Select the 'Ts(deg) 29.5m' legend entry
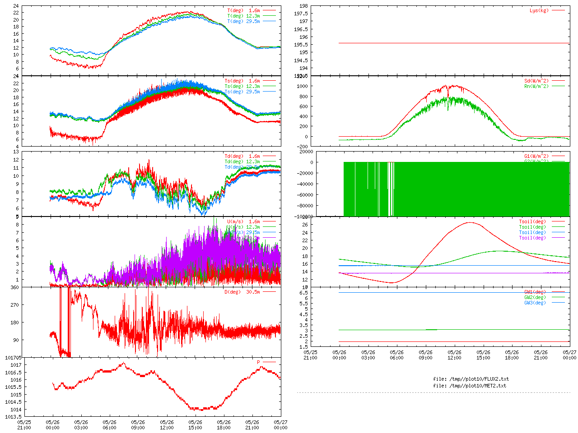This screenshot has width=578, height=433. 242,92
